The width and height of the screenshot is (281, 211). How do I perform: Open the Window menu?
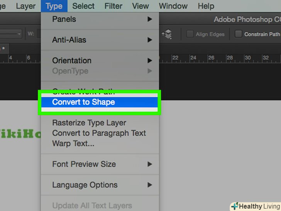173,6
